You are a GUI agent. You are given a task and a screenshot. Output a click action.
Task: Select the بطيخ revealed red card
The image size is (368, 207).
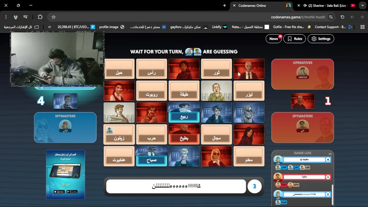pos(184,135)
